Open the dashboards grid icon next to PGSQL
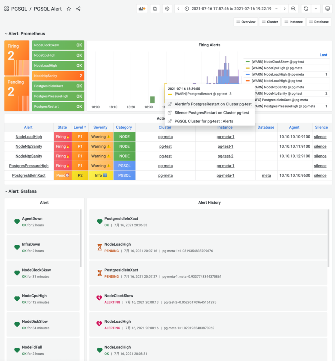335x361 pixels. 7,9
